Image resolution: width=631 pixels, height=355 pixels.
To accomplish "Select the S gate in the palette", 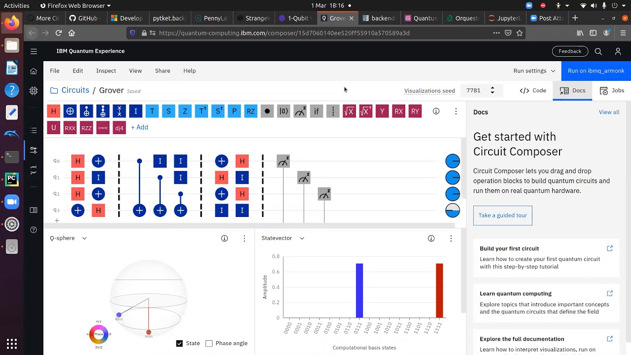I will (169, 111).
